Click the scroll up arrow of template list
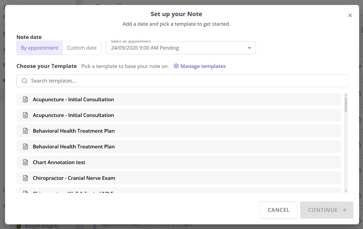 tap(346, 95)
